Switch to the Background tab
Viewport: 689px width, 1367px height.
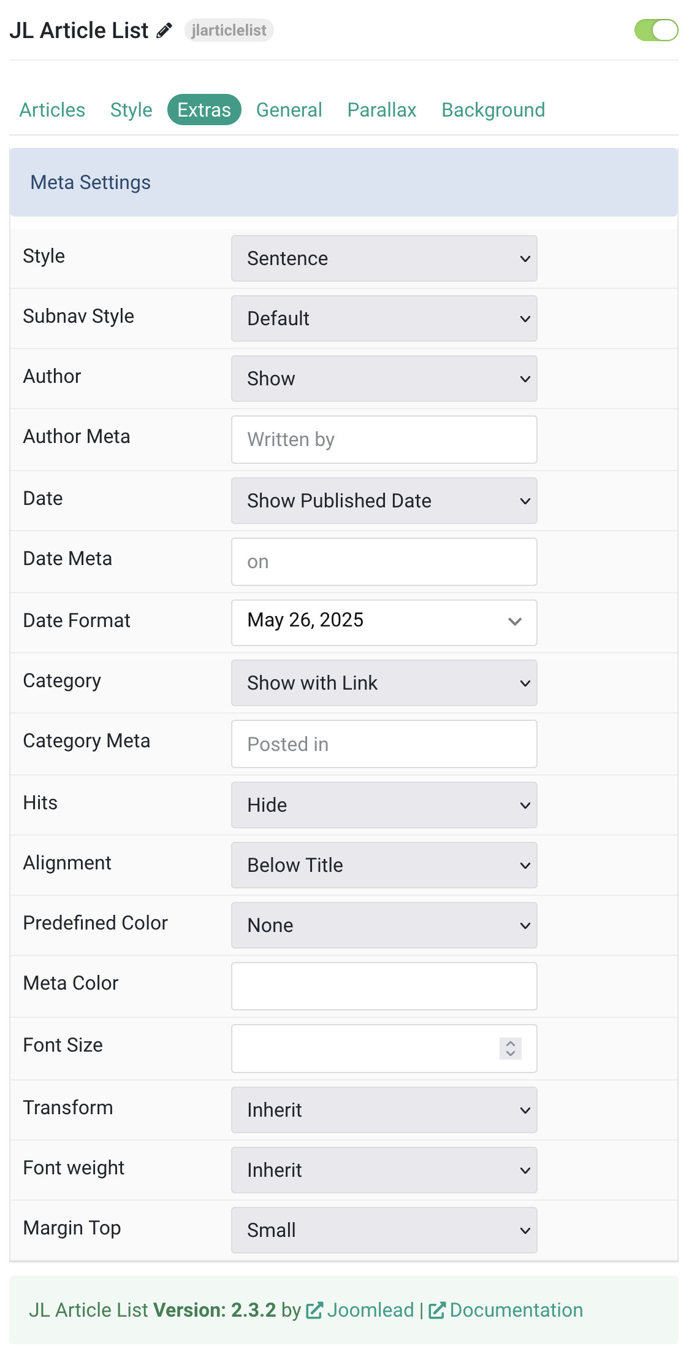point(493,110)
